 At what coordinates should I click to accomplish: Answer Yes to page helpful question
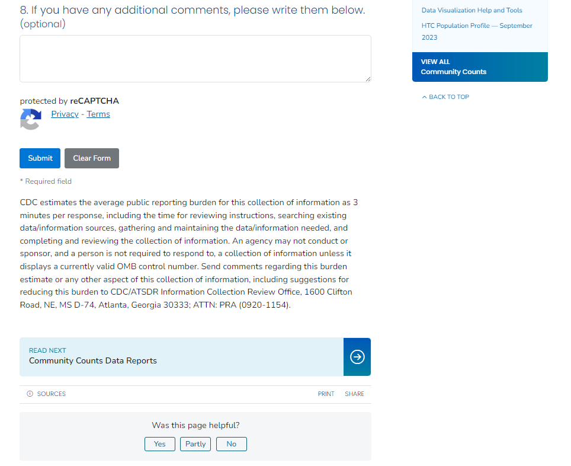tap(159, 444)
